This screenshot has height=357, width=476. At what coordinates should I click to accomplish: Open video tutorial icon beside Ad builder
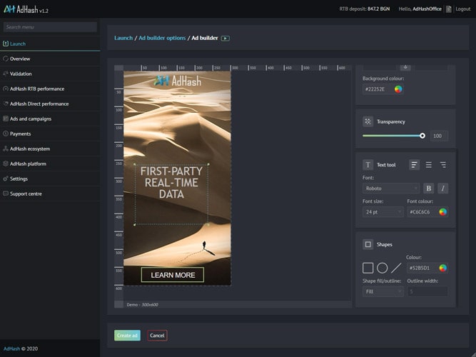point(226,38)
